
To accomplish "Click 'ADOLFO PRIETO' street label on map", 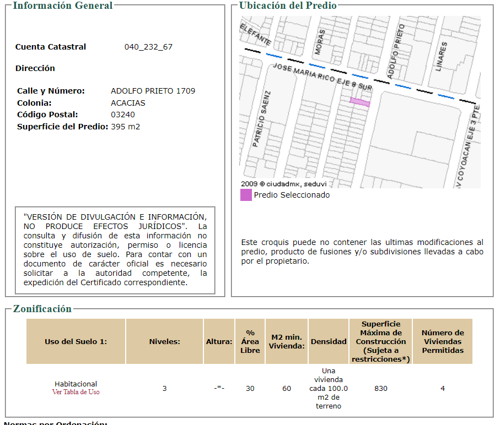I will pyautogui.click(x=396, y=51).
